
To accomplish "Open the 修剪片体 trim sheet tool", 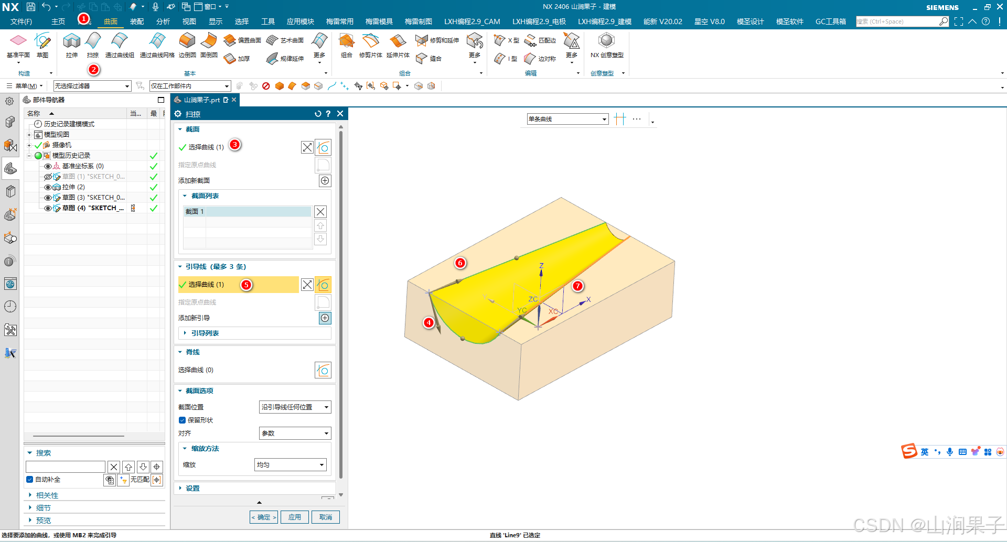I will [x=371, y=45].
